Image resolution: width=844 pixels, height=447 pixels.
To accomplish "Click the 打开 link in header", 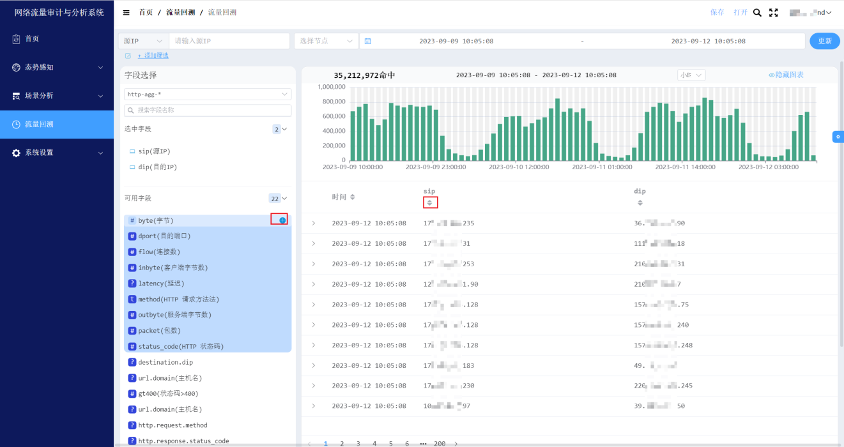I will click(740, 12).
